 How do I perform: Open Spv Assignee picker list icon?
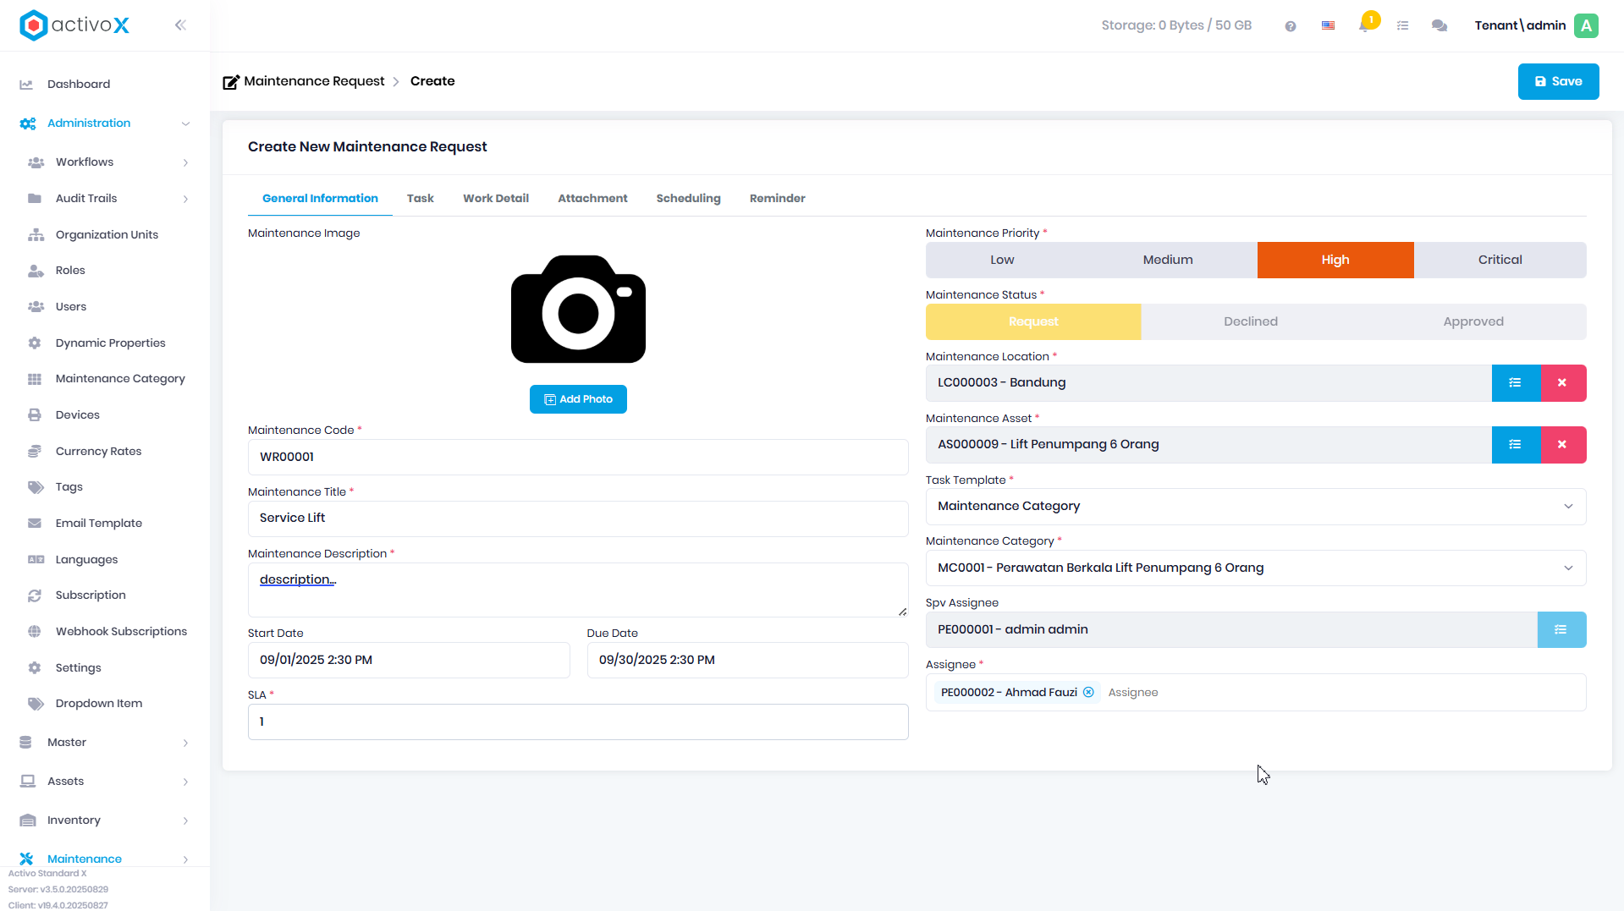tap(1561, 630)
